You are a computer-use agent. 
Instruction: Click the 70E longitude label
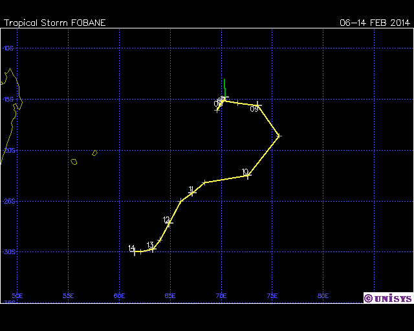[x=221, y=295]
